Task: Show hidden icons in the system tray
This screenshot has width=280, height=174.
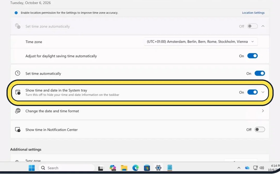Action: [239, 168]
